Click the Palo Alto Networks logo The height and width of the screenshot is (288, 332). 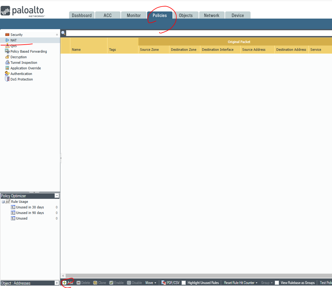coord(22,11)
